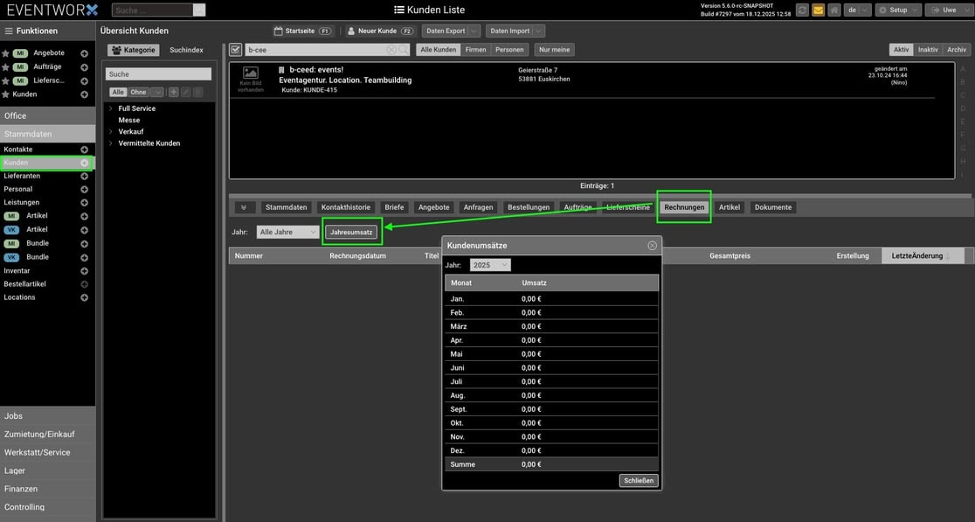This screenshot has width=975, height=522.
Task: Open the Dokumente tab
Action: (x=772, y=207)
